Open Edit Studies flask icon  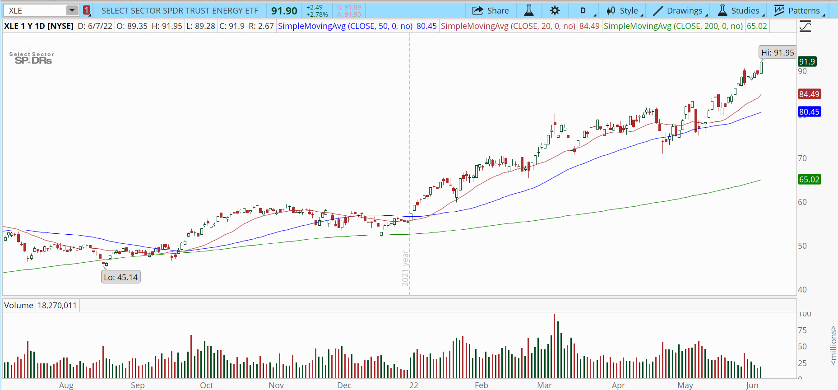tap(529, 10)
